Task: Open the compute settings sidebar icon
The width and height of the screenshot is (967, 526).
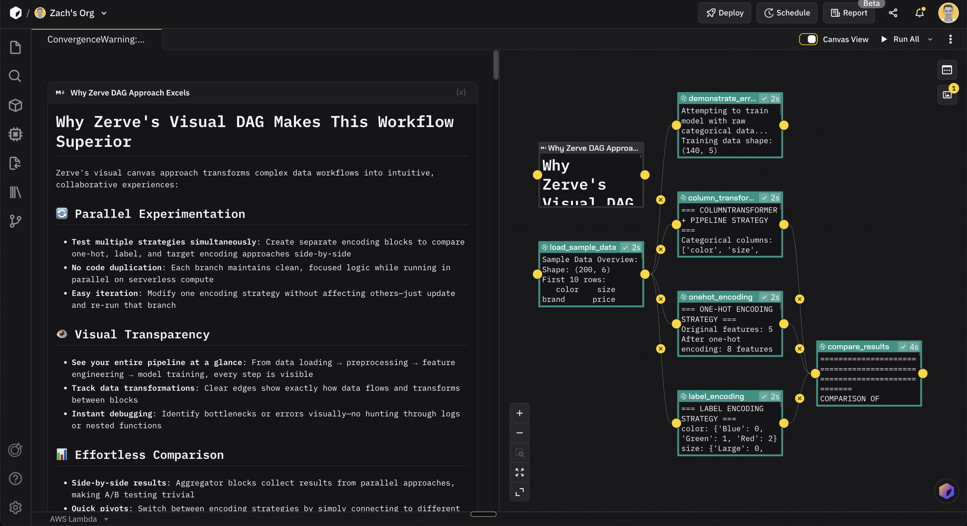Action: pyautogui.click(x=15, y=134)
